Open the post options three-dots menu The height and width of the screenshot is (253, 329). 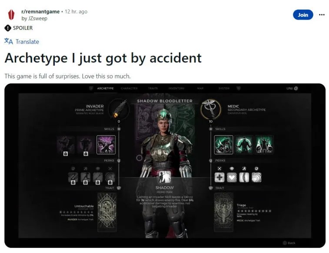[322, 15]
